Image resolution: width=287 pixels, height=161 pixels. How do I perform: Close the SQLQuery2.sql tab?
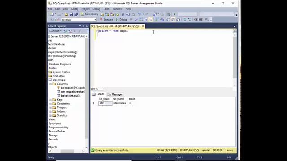click(x=143, y=26)
